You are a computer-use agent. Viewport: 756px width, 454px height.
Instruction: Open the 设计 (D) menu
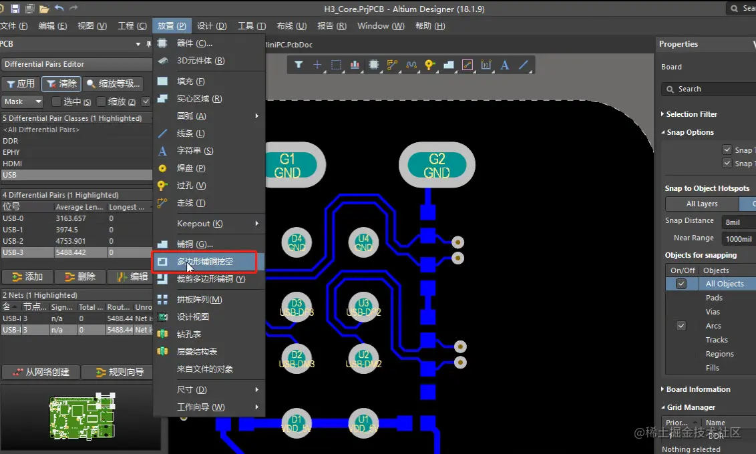[x=212, y=25]
